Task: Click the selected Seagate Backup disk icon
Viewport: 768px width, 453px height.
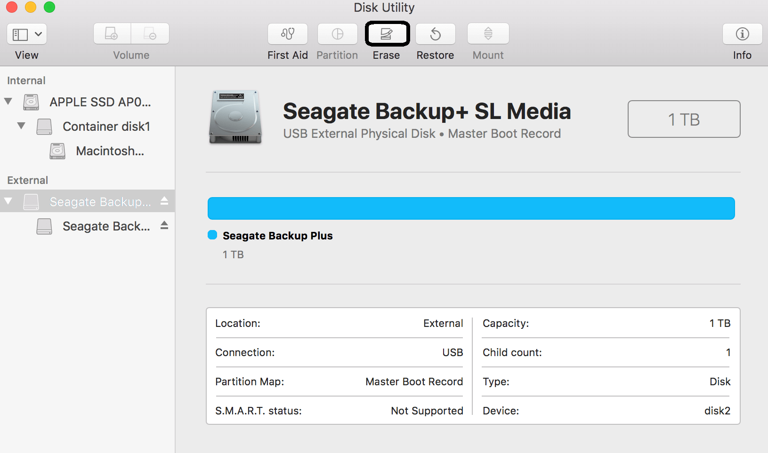Action: [31, 202]
